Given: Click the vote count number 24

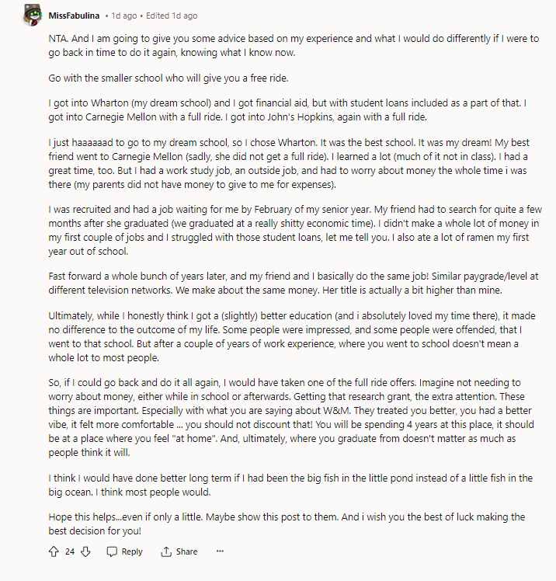Looking at the screenshot, I should click(70, 551).
